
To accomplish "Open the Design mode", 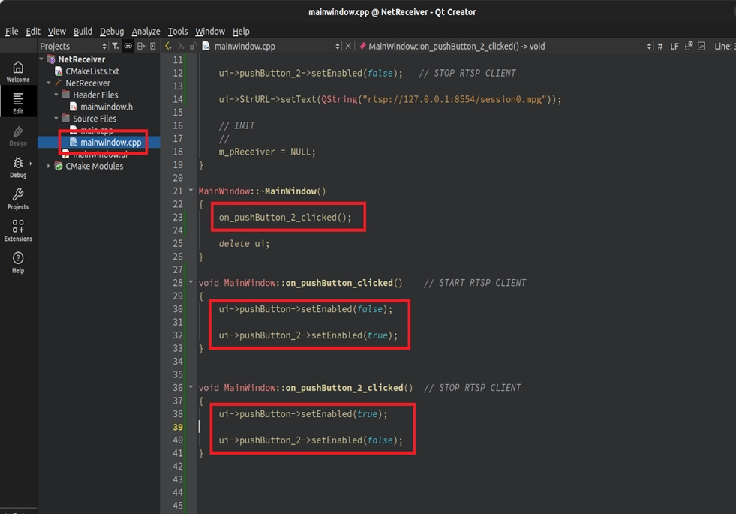I will click(18, 135).
